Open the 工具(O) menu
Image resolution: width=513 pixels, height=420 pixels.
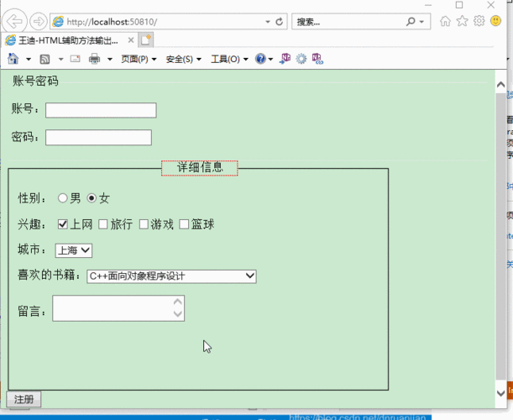click(229, 60)
